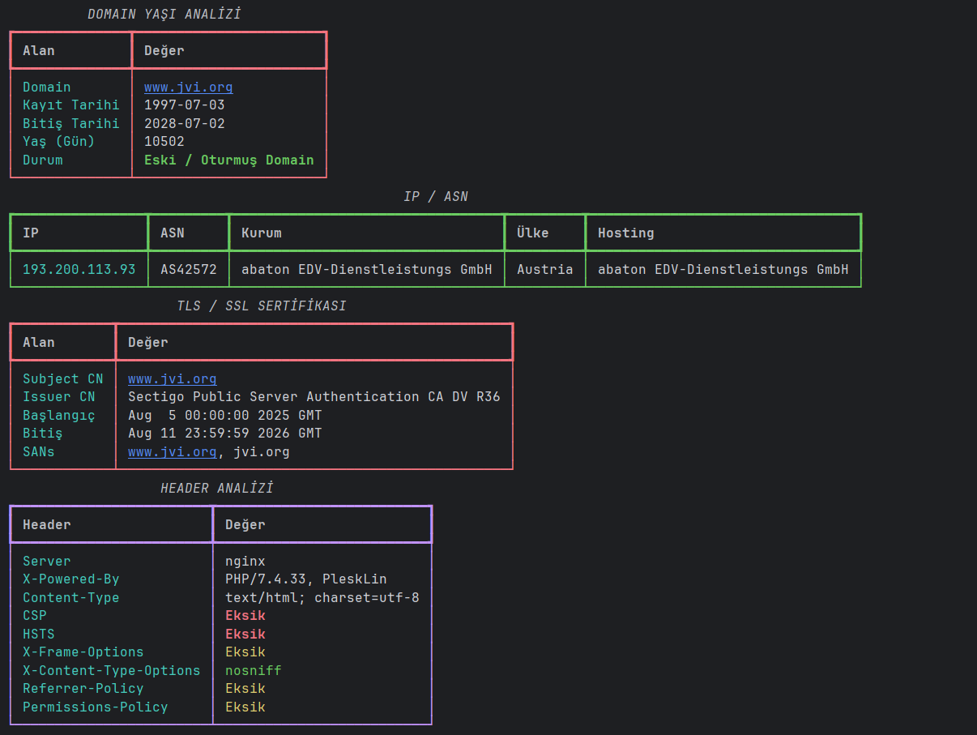
Task: Select the IP address 193.200.113.93
Action: [79, 269]
